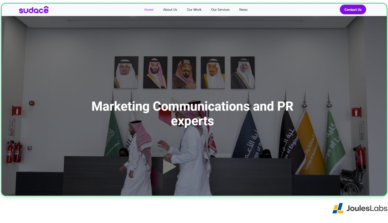Go to the About Us page

click(x=170, y=10)
